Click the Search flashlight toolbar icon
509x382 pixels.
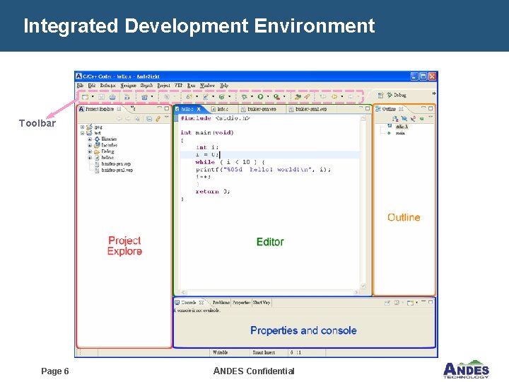coord(307,97)
